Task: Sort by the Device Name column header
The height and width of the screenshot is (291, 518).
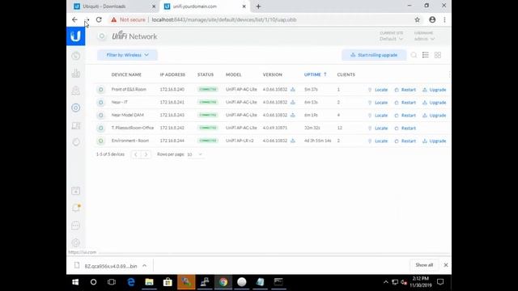Action: click(x=126, y=74)
